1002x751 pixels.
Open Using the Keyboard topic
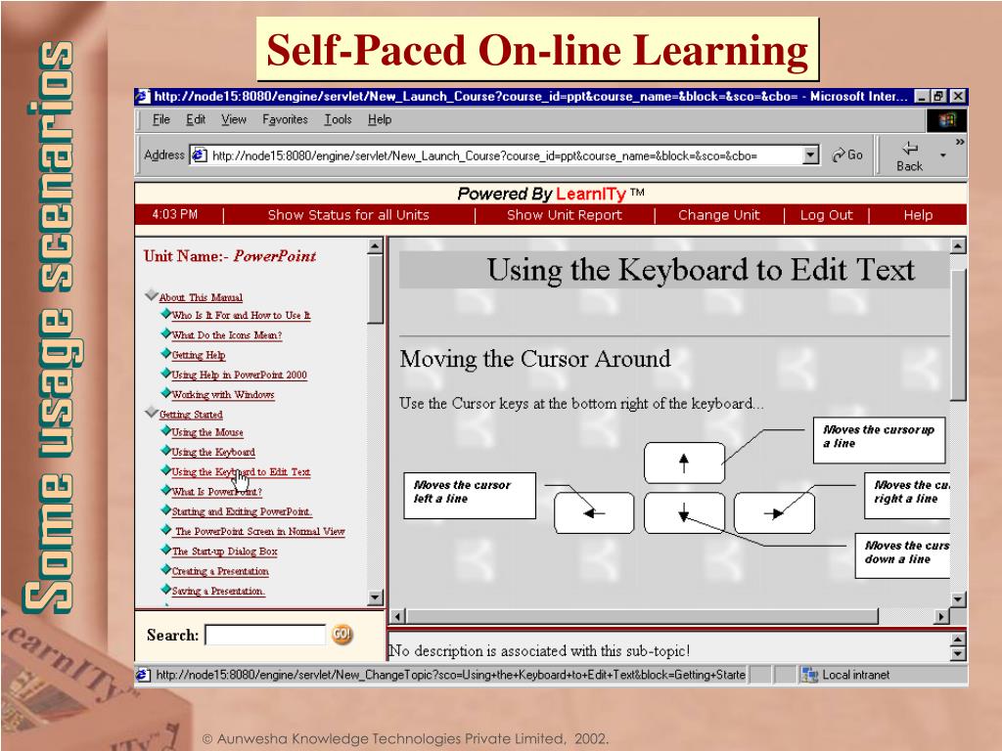click(212, 452)
